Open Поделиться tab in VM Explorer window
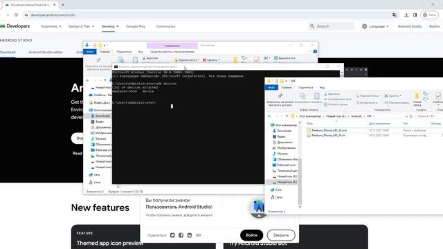This screenshot has height=249, width=443. tap(305, 88)
